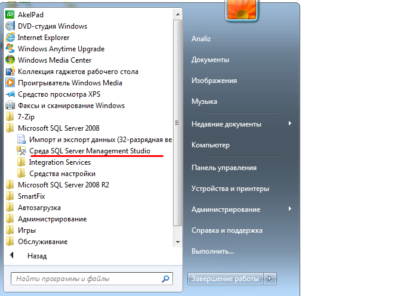
Task: Focus the Найти программы и файлы search box
Action: tap(92, 279)
